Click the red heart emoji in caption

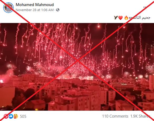[121, 18]
